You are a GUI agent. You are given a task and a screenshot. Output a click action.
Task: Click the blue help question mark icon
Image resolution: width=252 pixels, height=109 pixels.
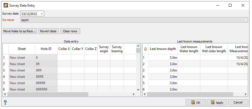click(5, 103)
